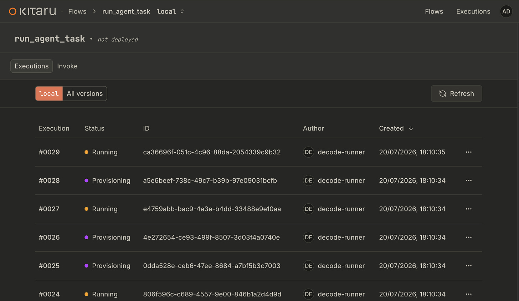The height and width of the screenshot is (301, 519).
Task: Expand the breadcrumb chevron after Flows
Action: point(94,11)
